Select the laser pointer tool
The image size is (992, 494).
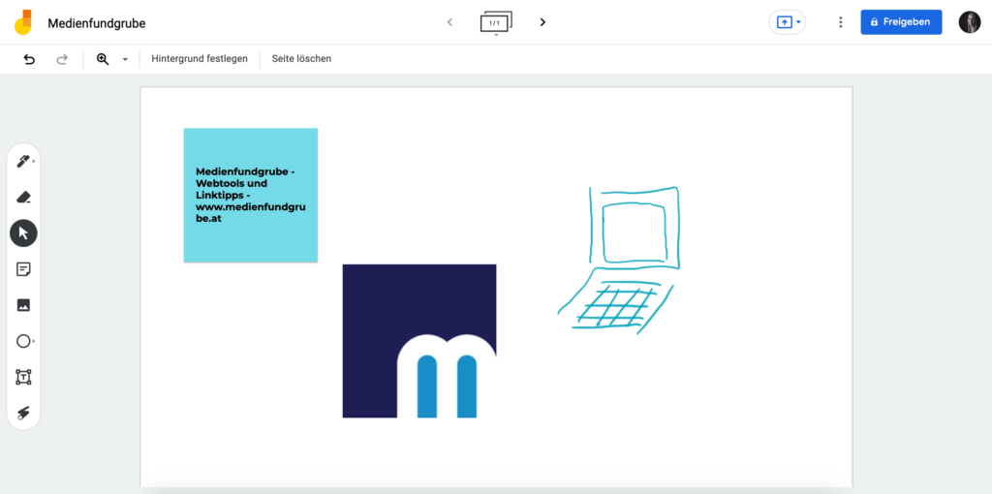click(x=23, y=413)
